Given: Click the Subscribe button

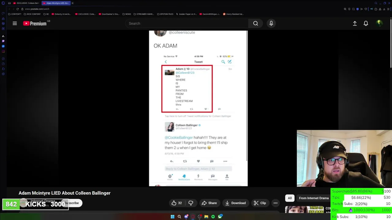Looking at the screenshot, I should click(72, 203).
